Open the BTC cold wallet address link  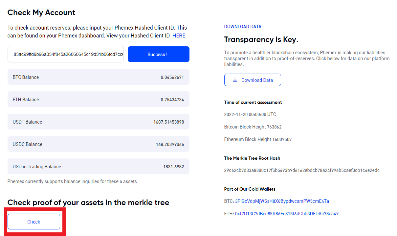[x=282, y=201]
